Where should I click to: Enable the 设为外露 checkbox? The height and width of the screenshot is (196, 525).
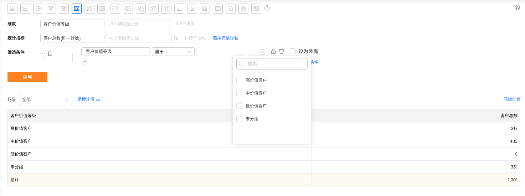[293, 51]
